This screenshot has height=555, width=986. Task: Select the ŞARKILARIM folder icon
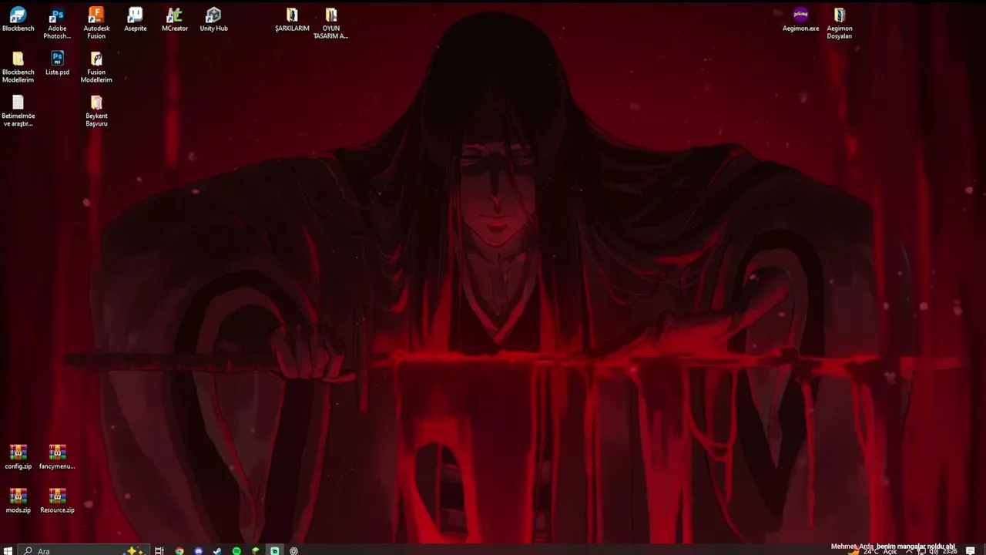coord(292,20)
